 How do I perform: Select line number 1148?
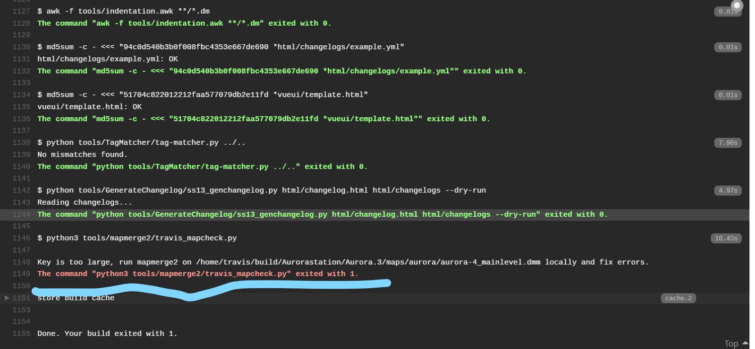(x=21, y=263)
